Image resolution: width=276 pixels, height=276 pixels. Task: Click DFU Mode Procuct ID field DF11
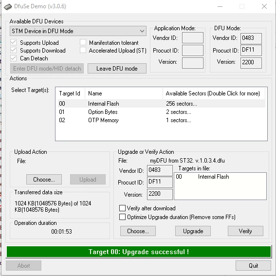pyautogui.click(x=251, y=50)
